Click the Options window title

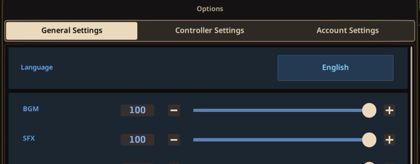point(210,9)
